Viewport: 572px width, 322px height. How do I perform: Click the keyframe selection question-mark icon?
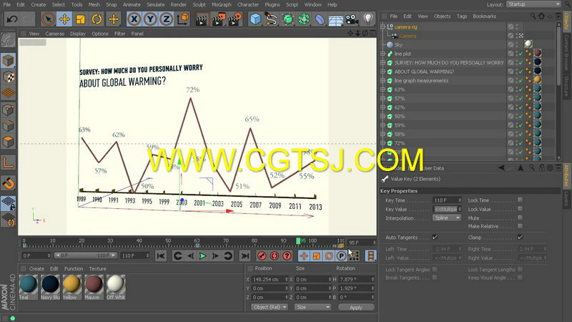(287, 255)
